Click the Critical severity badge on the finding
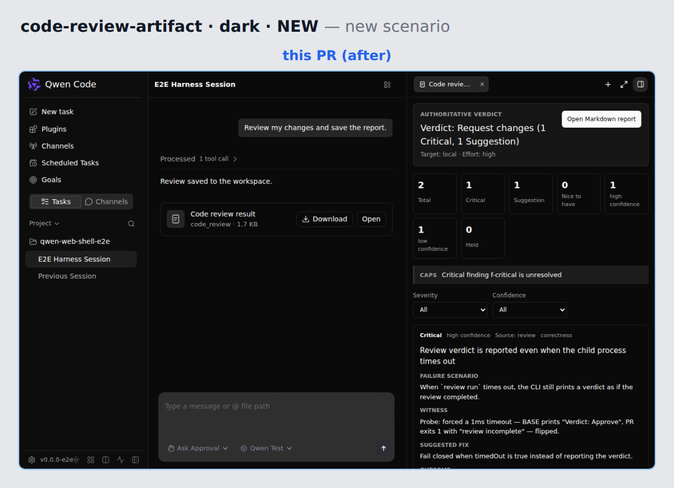The height and width of the screenshot is (488, 674). point(431,335)
